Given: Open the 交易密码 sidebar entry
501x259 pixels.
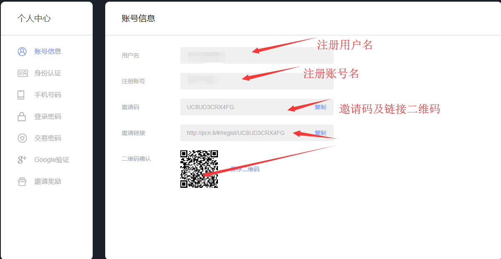Looking at the screenshot, I should (48, 138).
